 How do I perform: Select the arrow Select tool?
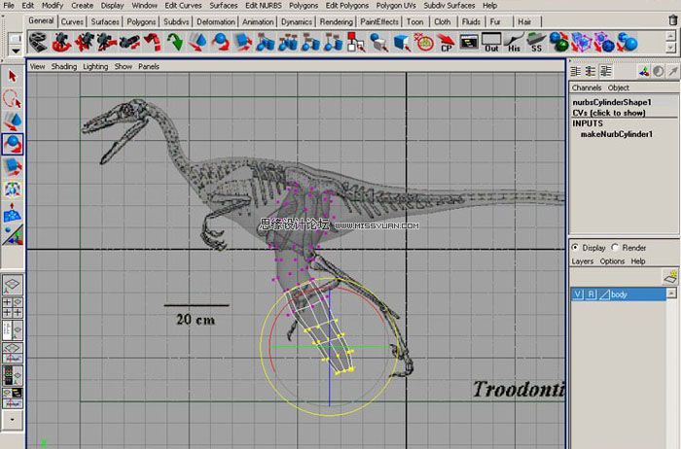tap(13, 77)
